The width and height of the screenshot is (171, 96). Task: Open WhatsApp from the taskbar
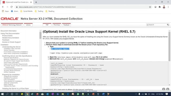pyautogui.click(x=78, y=94)
